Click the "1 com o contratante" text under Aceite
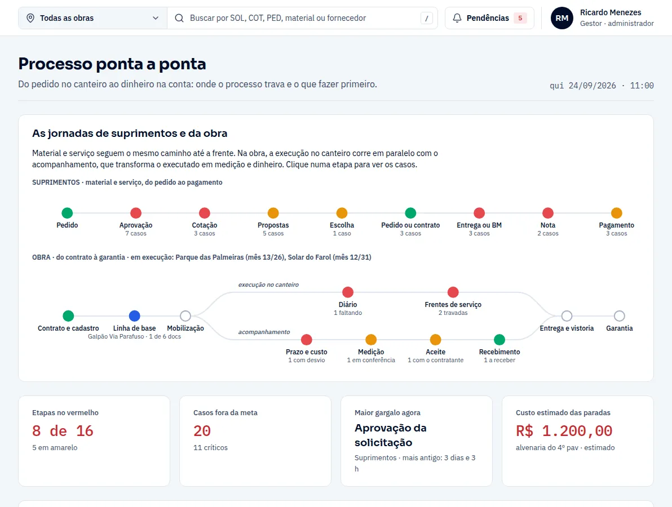This screenshot has width=672, height=507. tap(435, 360)
